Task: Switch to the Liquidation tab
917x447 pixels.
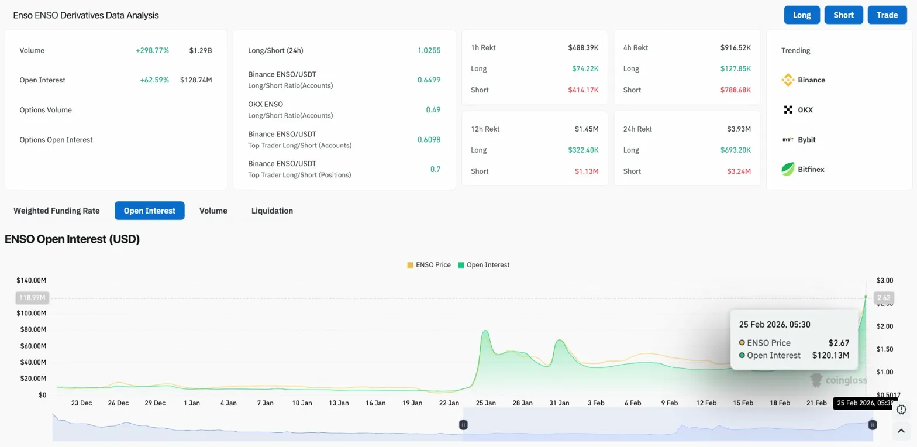Action: click(272, 211)
